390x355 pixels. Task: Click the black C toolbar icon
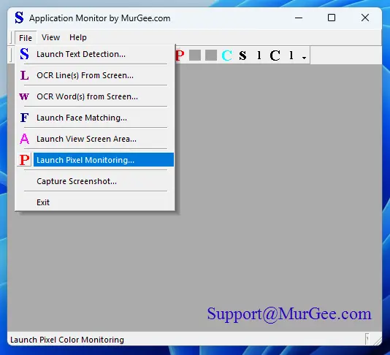pyautogui.click(x=275, y=56)
